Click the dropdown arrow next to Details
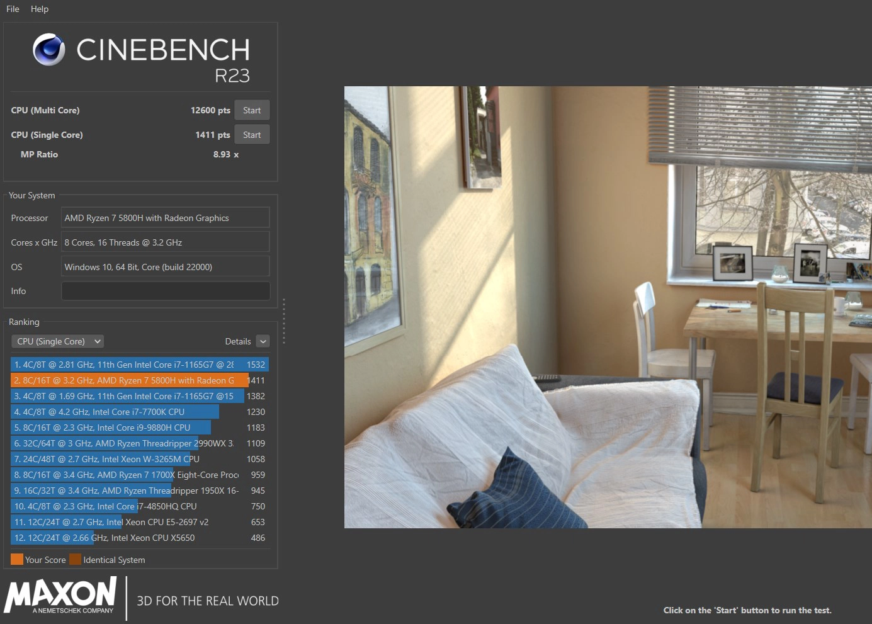The height and width of the screenshot is (624, 872). pos(263,341)
